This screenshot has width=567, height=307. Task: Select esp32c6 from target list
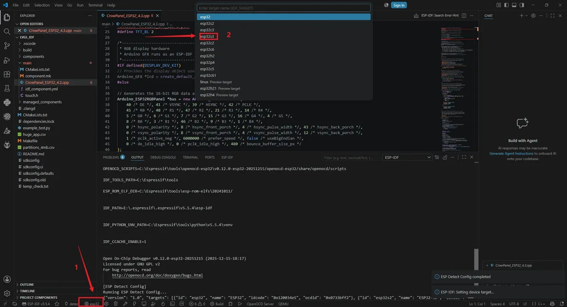(283, 49)
